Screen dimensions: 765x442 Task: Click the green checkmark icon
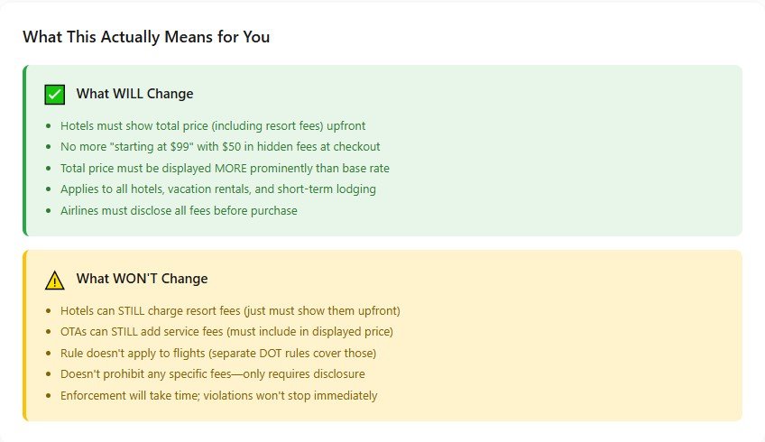55,94
